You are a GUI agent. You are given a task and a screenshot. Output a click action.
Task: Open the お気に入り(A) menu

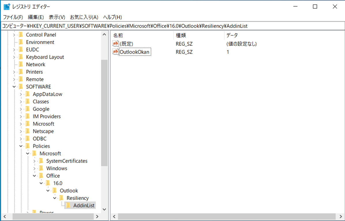[x=84, y=17]
